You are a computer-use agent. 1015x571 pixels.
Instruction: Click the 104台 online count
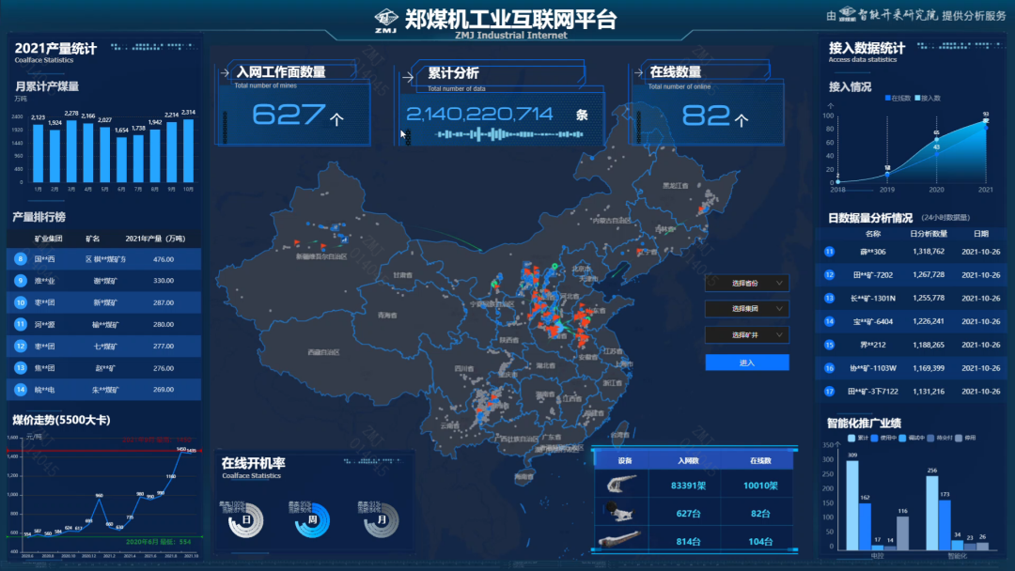click(760, 541)
